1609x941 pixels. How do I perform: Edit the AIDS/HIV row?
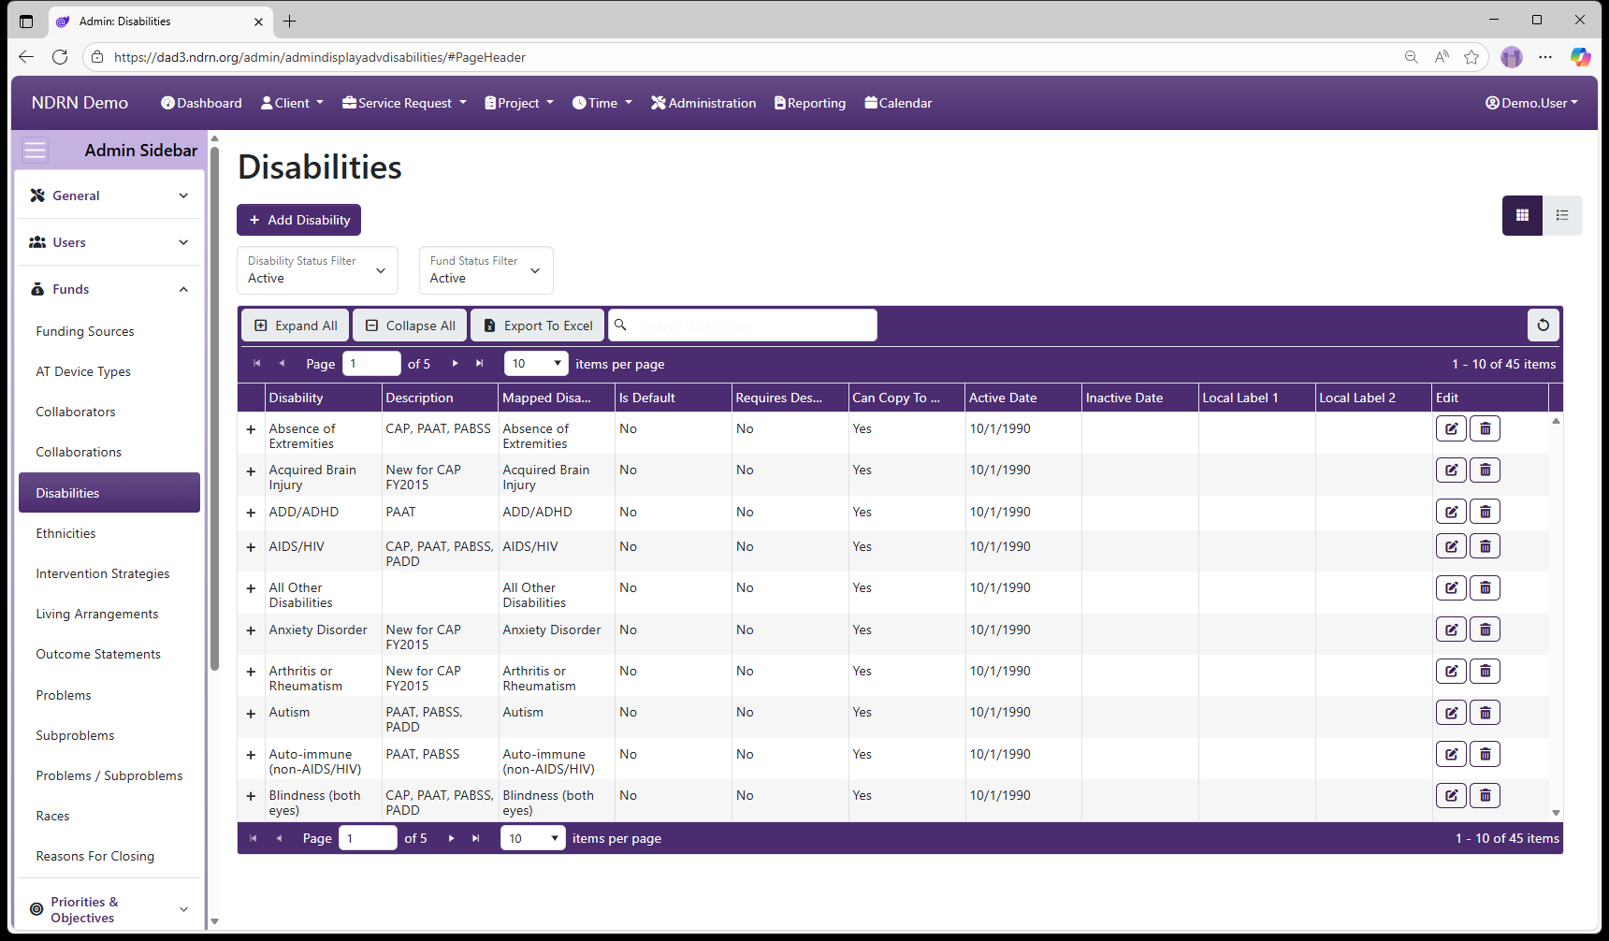(1451, 546)
